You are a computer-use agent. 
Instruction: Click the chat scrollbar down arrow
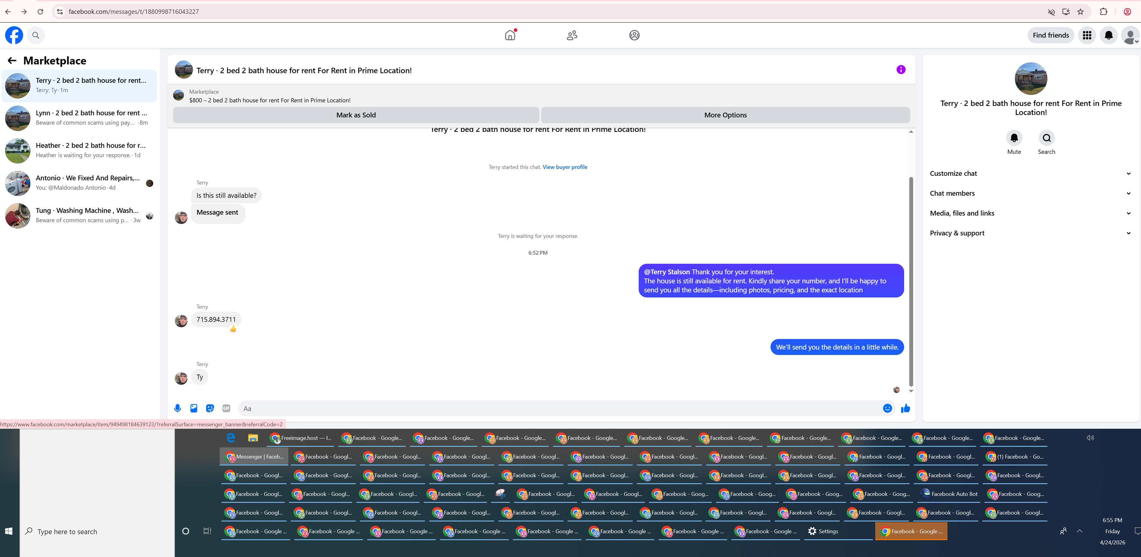(x=911, y=391)
